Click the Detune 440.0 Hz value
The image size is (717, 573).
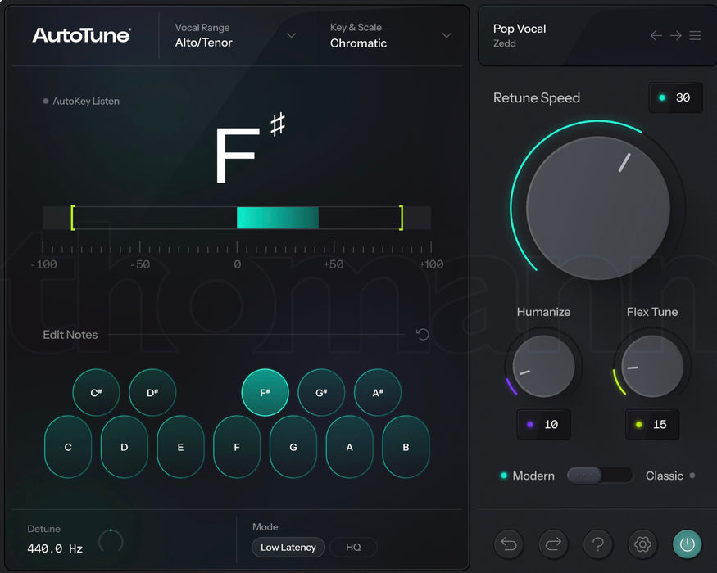(x=55, y=548)
